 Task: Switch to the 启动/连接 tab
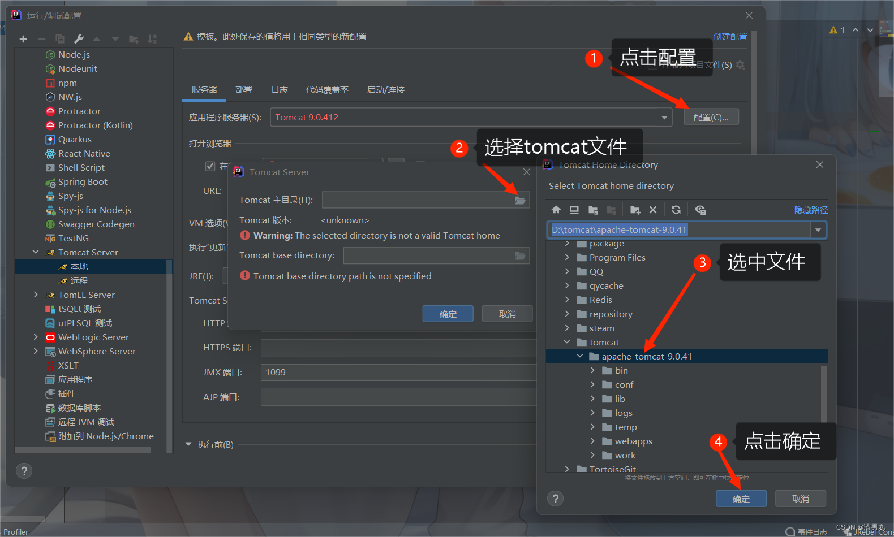click(x=386, y=89)
